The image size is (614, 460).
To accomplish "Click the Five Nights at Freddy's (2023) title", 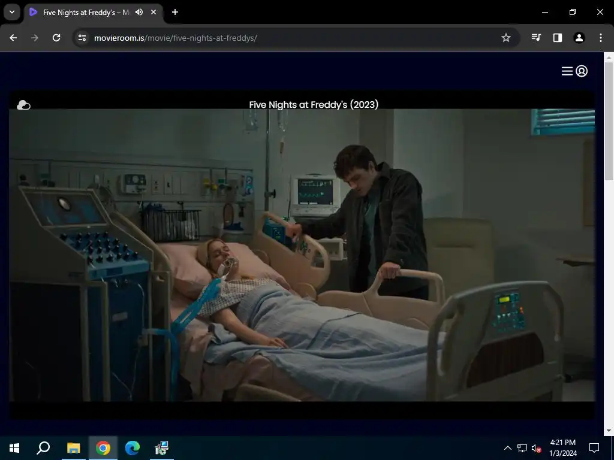I will 314,104.
